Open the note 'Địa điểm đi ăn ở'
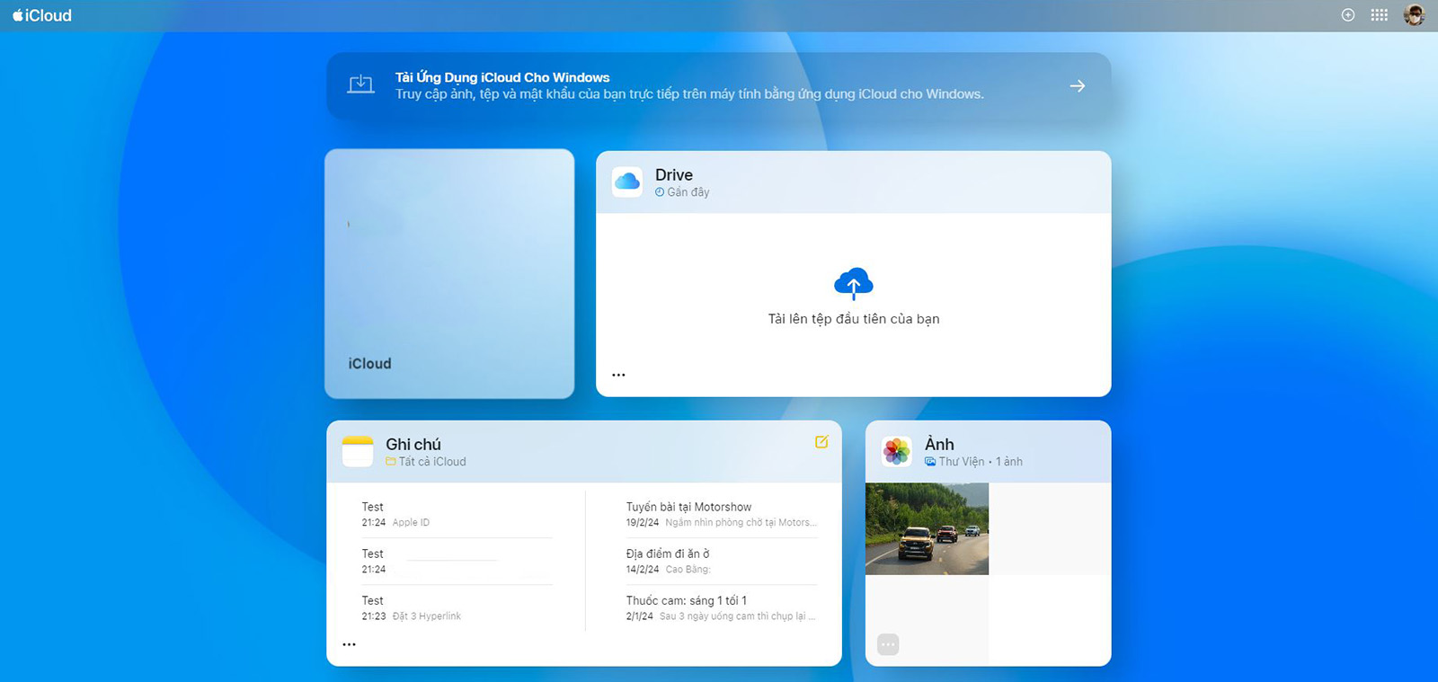The height and width of the screenshot is (682, 1438). click(x=722, y=561)
